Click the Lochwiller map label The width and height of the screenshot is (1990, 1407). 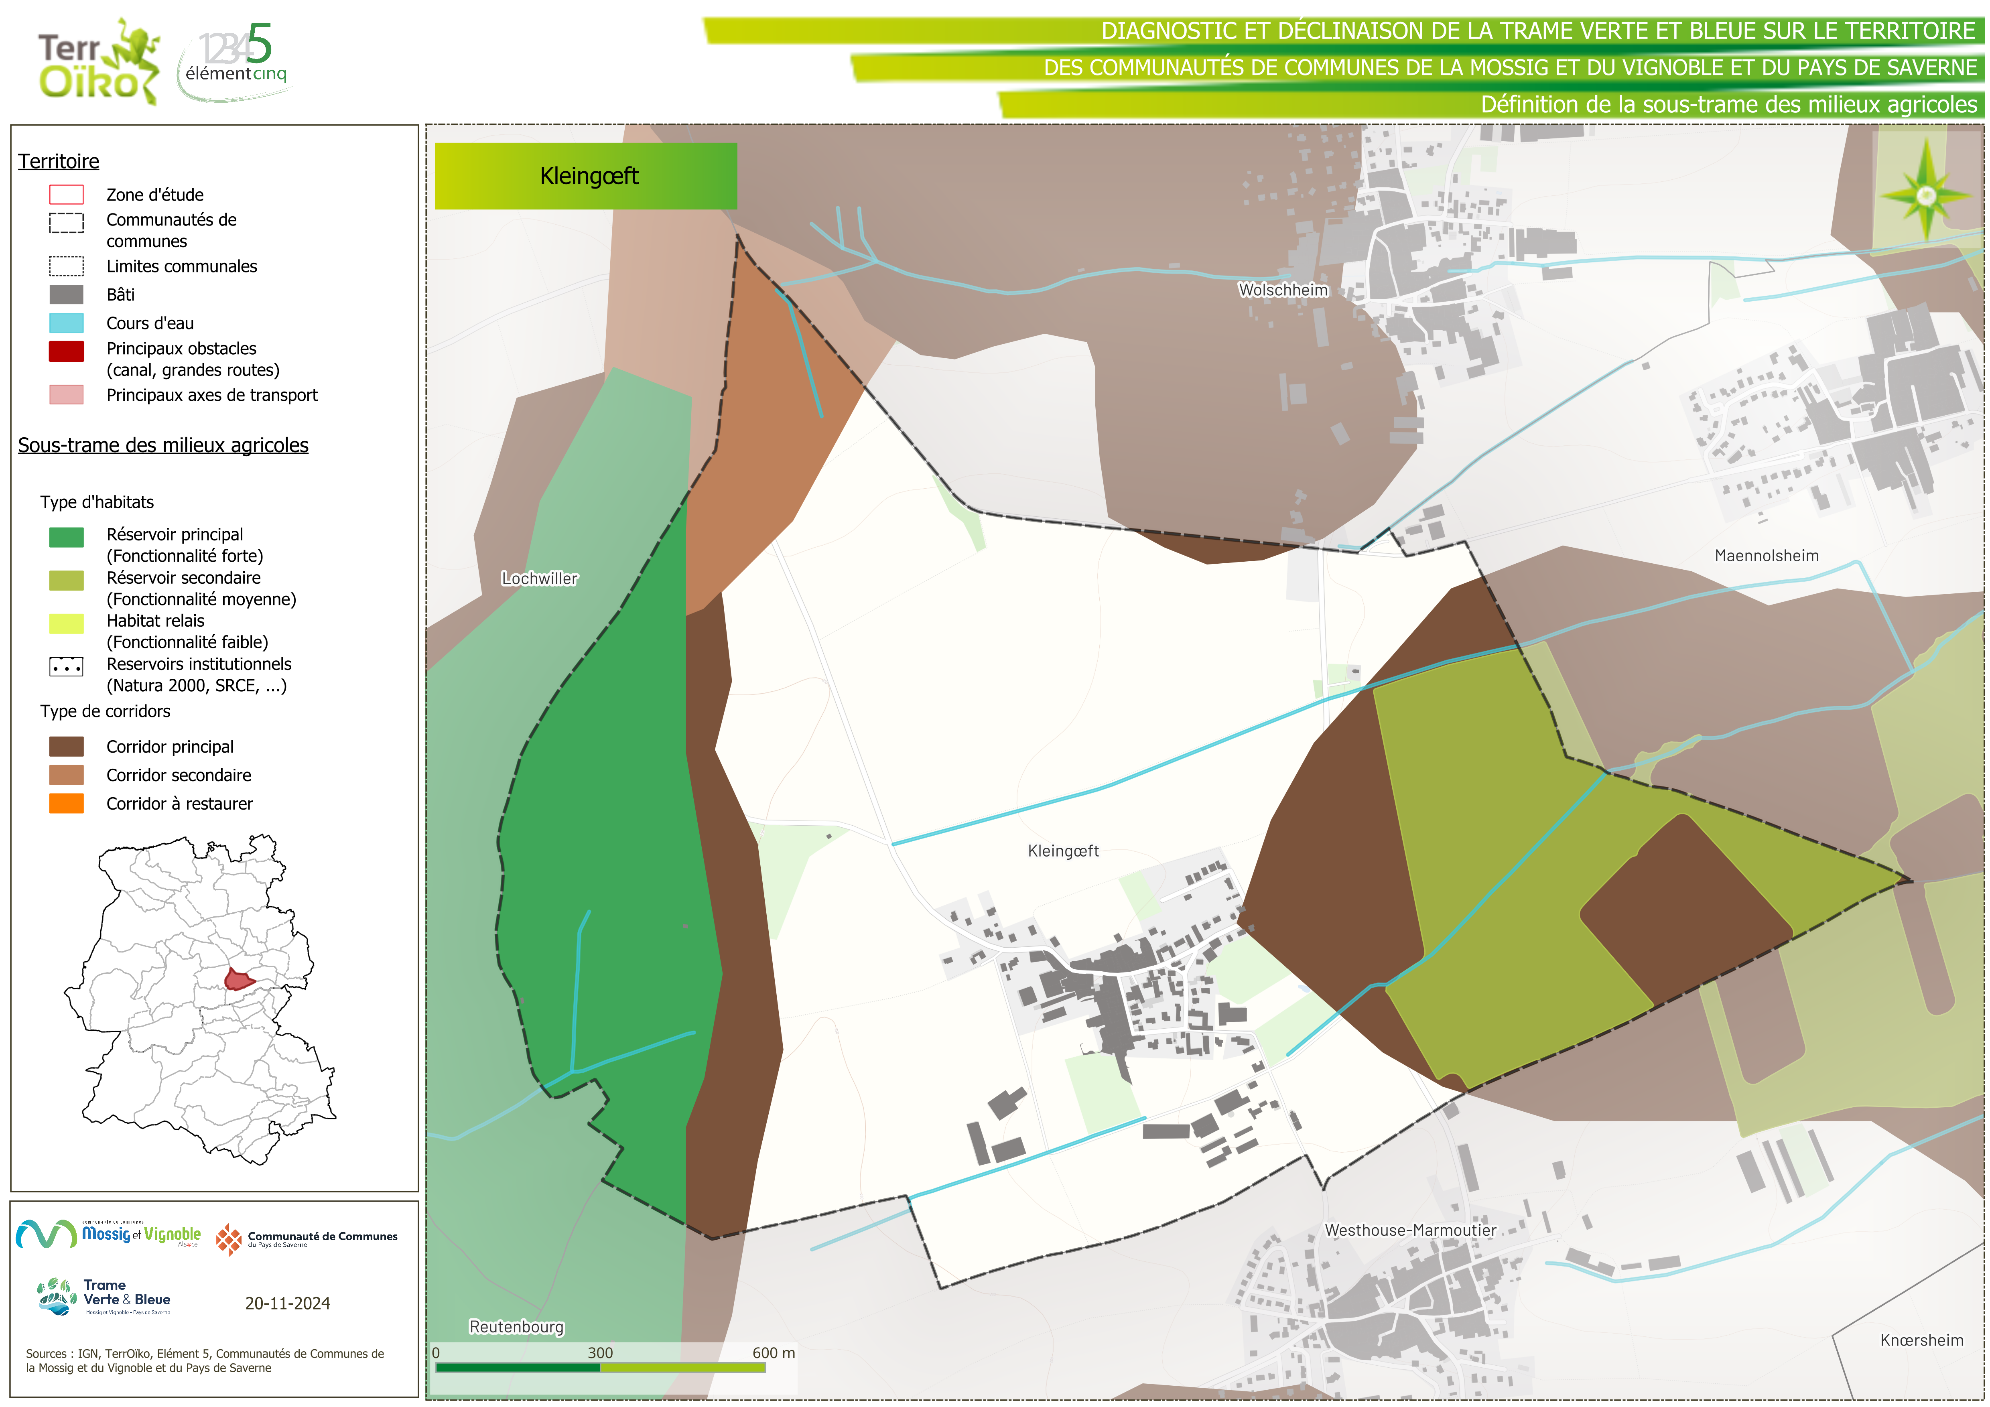click(539, 578)
